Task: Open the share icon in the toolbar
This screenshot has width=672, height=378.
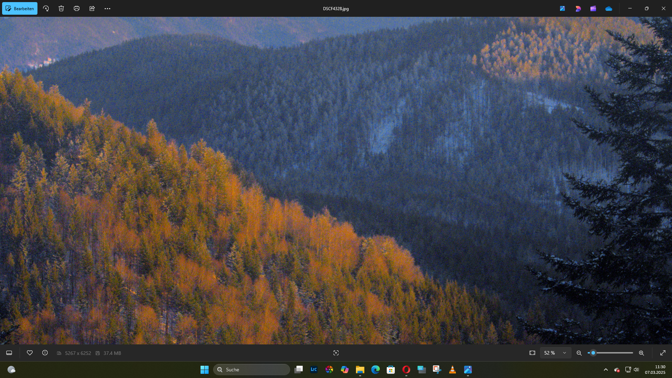Action: point(92,8)
